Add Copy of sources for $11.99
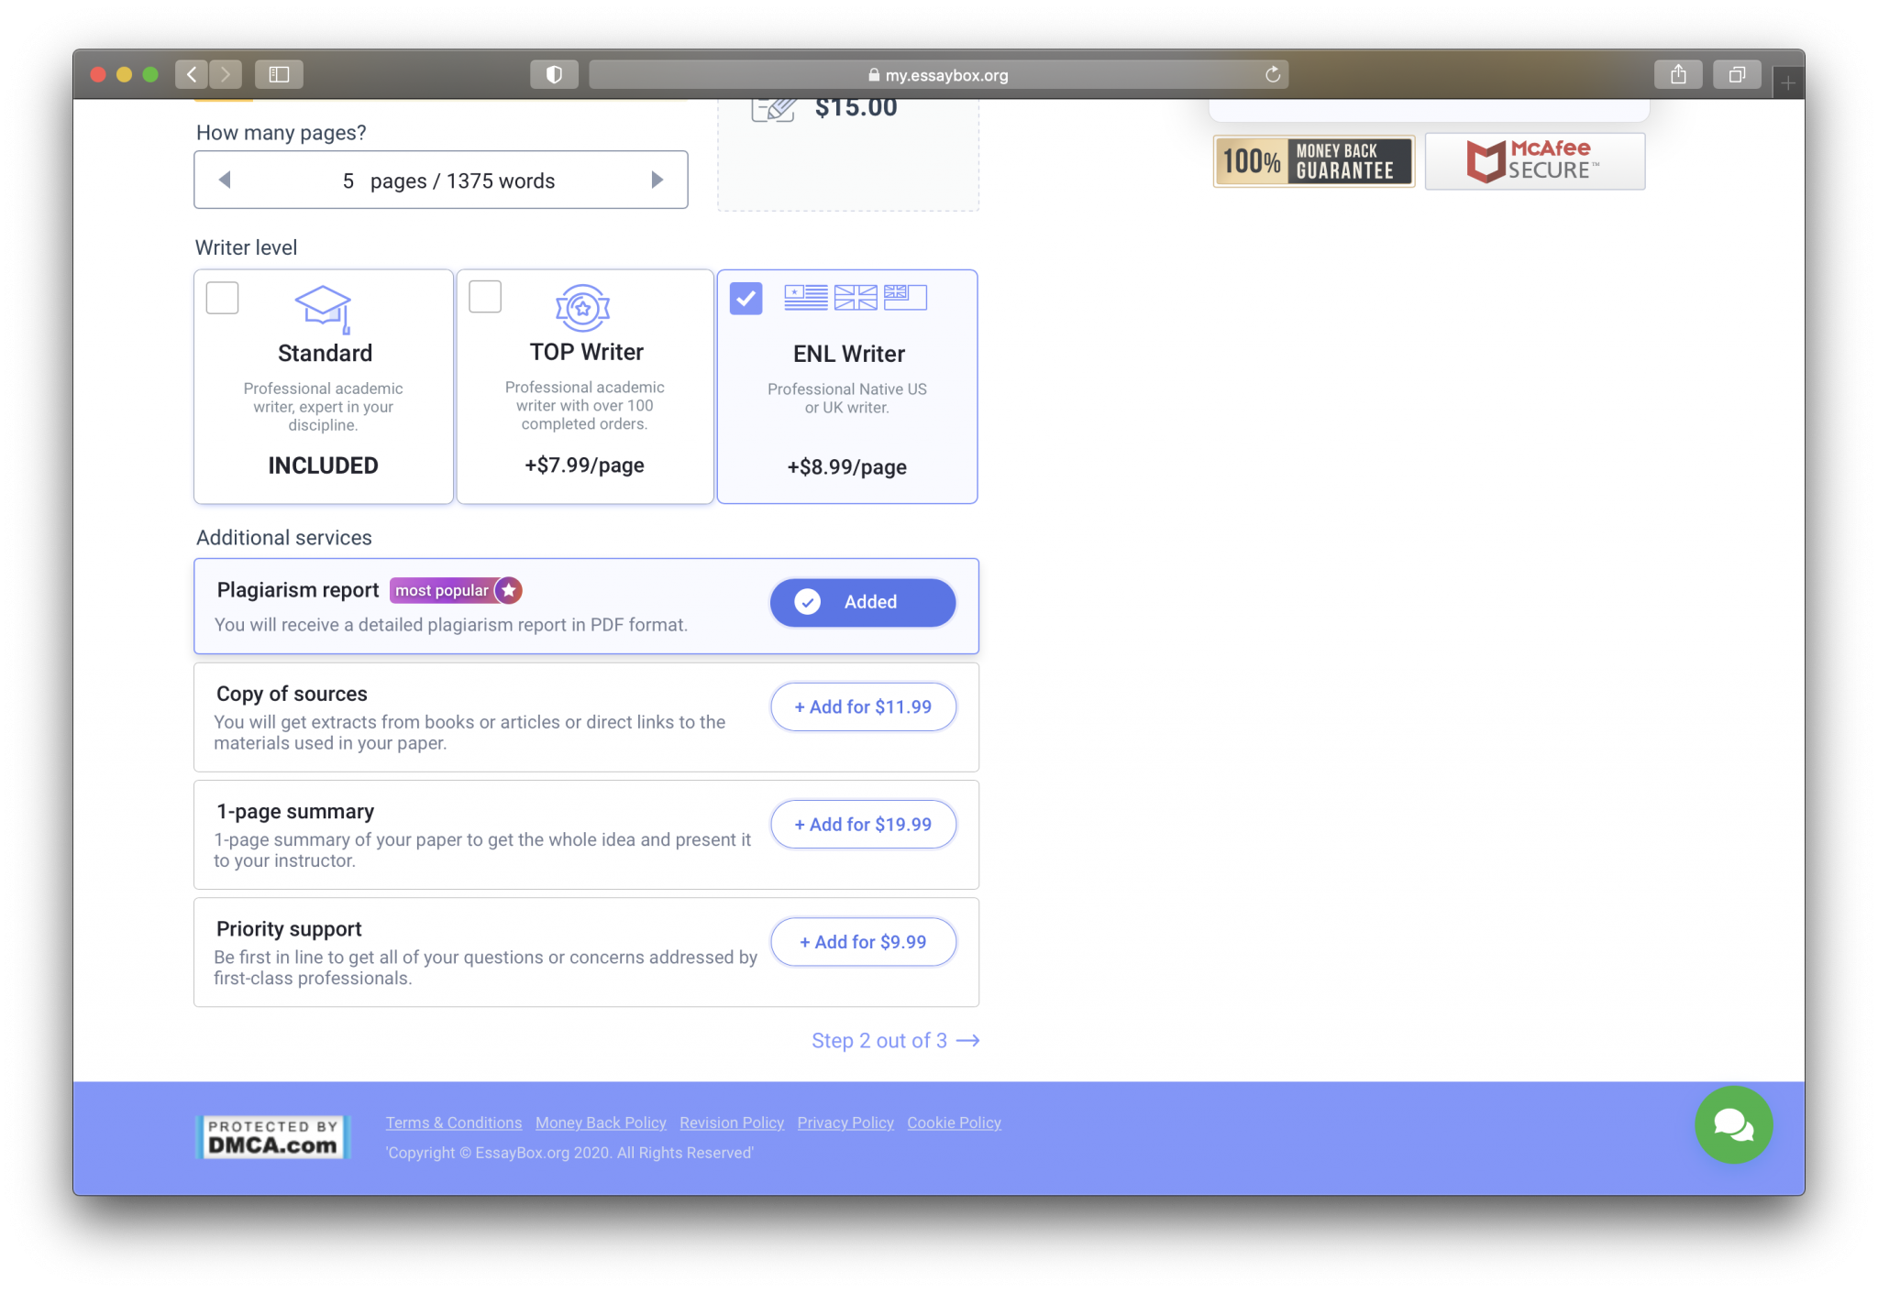The image size is (1878, 1292). click(x=863, y=706)
